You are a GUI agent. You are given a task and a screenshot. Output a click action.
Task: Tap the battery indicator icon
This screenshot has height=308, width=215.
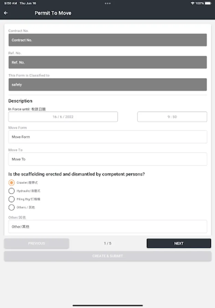click(x=208, y=3)
